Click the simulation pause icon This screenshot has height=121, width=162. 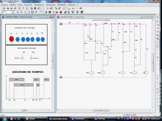click(50, 12)
